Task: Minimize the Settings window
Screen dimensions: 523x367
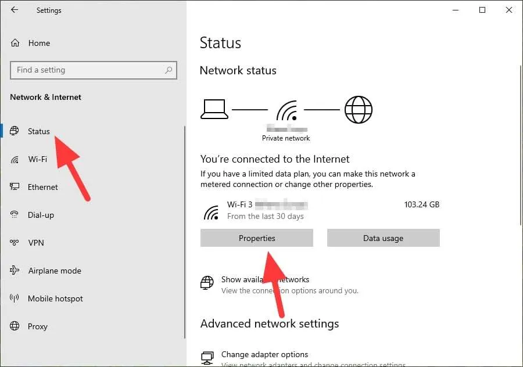Action: [455, 10]
